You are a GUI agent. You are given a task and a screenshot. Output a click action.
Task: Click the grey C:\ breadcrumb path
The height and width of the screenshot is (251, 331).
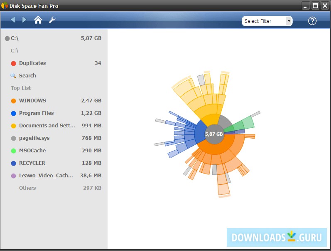pos(15,51)
